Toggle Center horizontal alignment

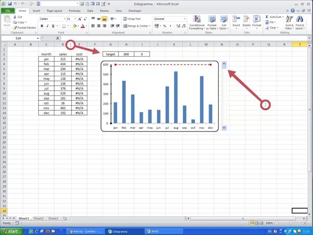[98, 26]
